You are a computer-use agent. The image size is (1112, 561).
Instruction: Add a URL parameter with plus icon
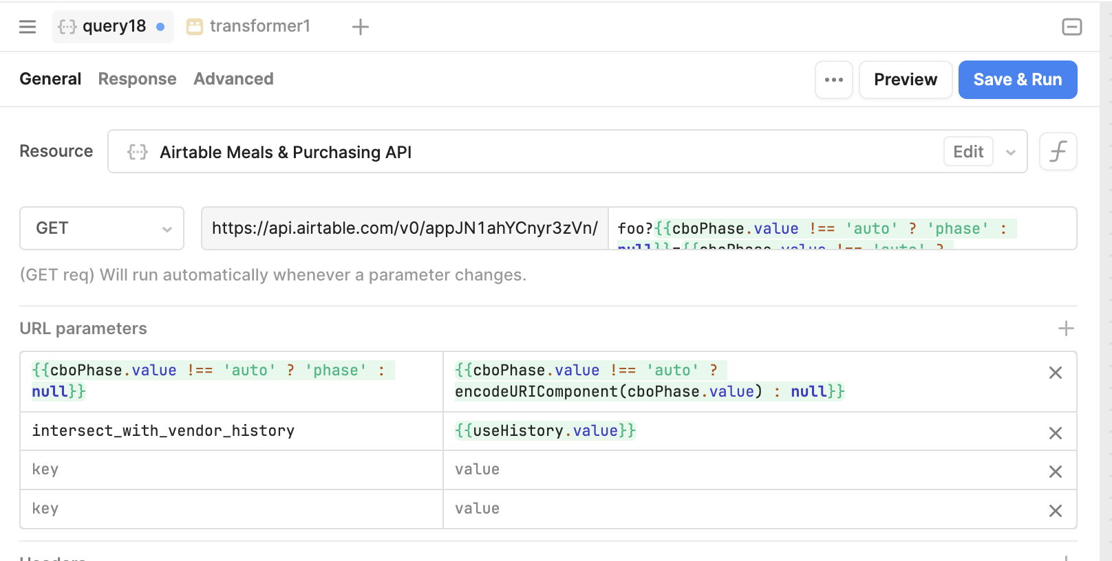pyautogui.click(x=1066, y=329)
